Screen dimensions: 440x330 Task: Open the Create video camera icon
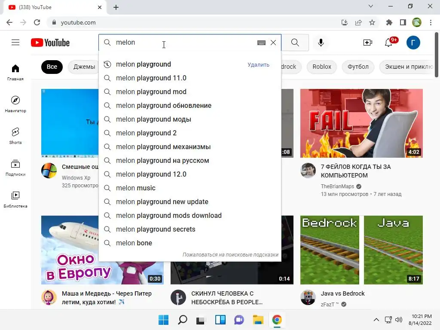[x=368, y=43]
